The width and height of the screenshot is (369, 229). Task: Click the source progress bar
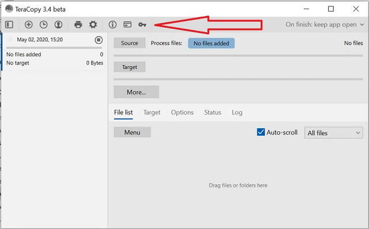(238, 56)
